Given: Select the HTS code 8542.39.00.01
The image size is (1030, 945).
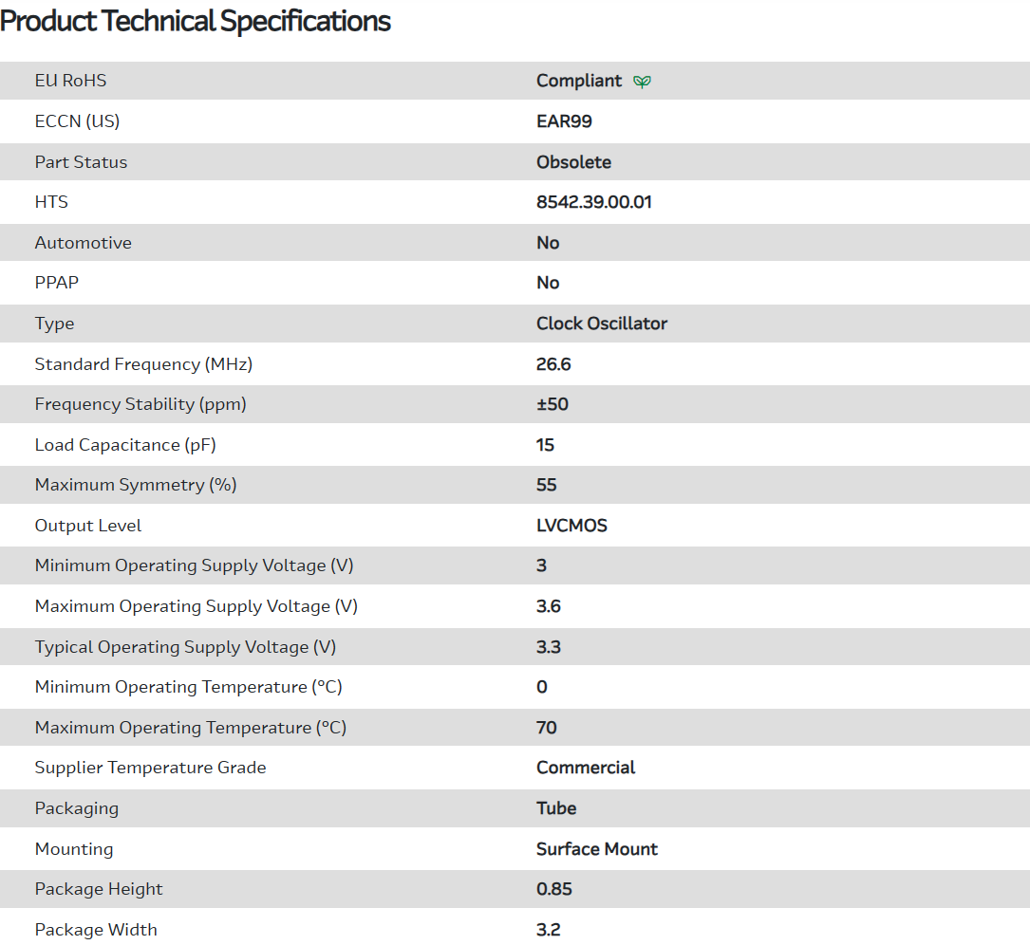Looking at the screenshot, I should [x=593, y=202].
